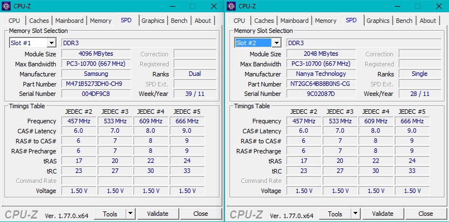Image resolution: width=449 pixels, height=222 pixels.
Task: Open Tools dropdown arrow in right window
Action: pyautogui.click(x=355, y=214)
